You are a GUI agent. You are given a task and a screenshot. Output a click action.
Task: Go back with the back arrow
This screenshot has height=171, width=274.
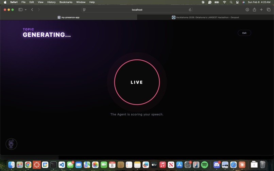click(x=32, y=9)
